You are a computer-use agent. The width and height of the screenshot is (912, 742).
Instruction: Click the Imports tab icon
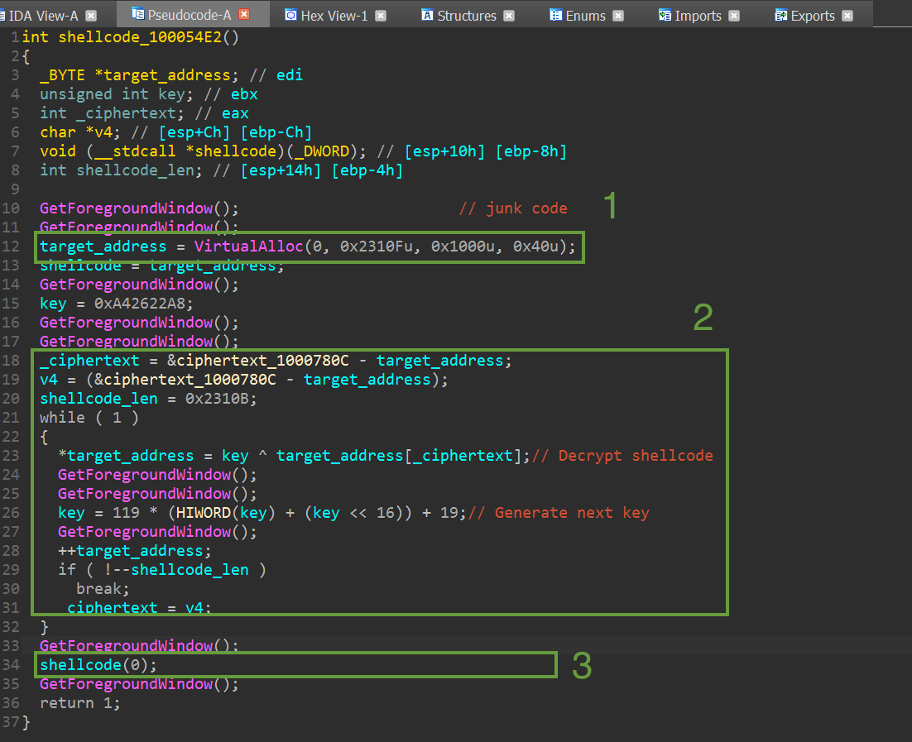coord(665,15)
